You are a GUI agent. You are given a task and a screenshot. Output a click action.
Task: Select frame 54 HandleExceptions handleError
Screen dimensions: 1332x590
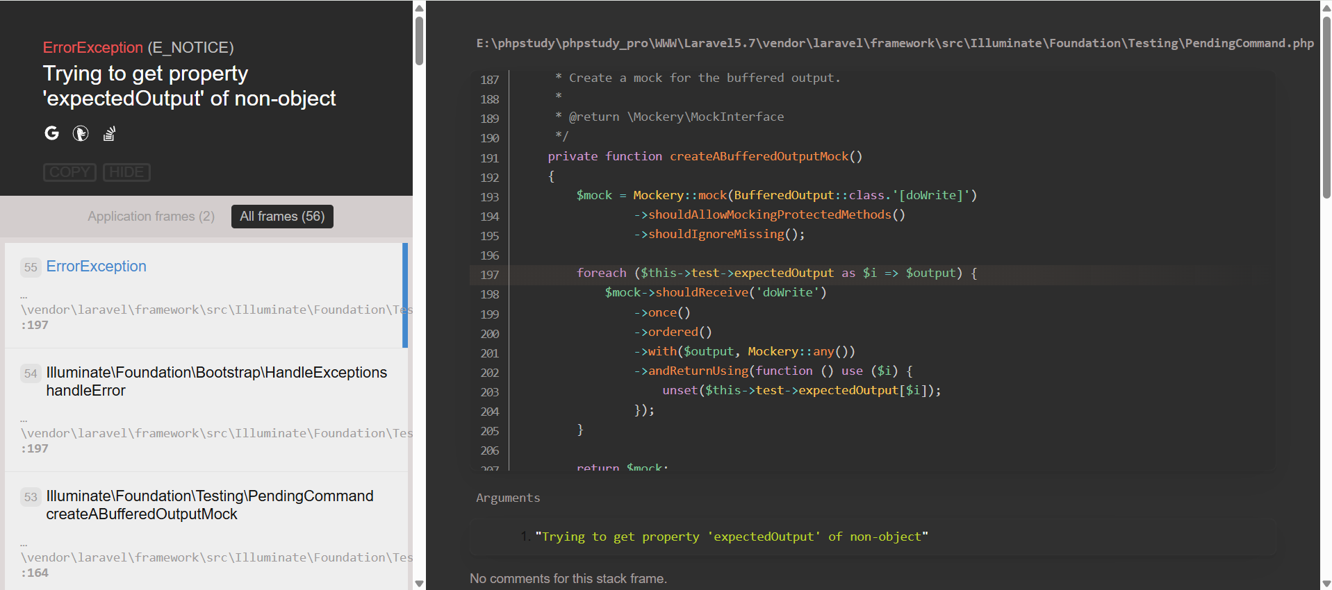click(216, 382)
